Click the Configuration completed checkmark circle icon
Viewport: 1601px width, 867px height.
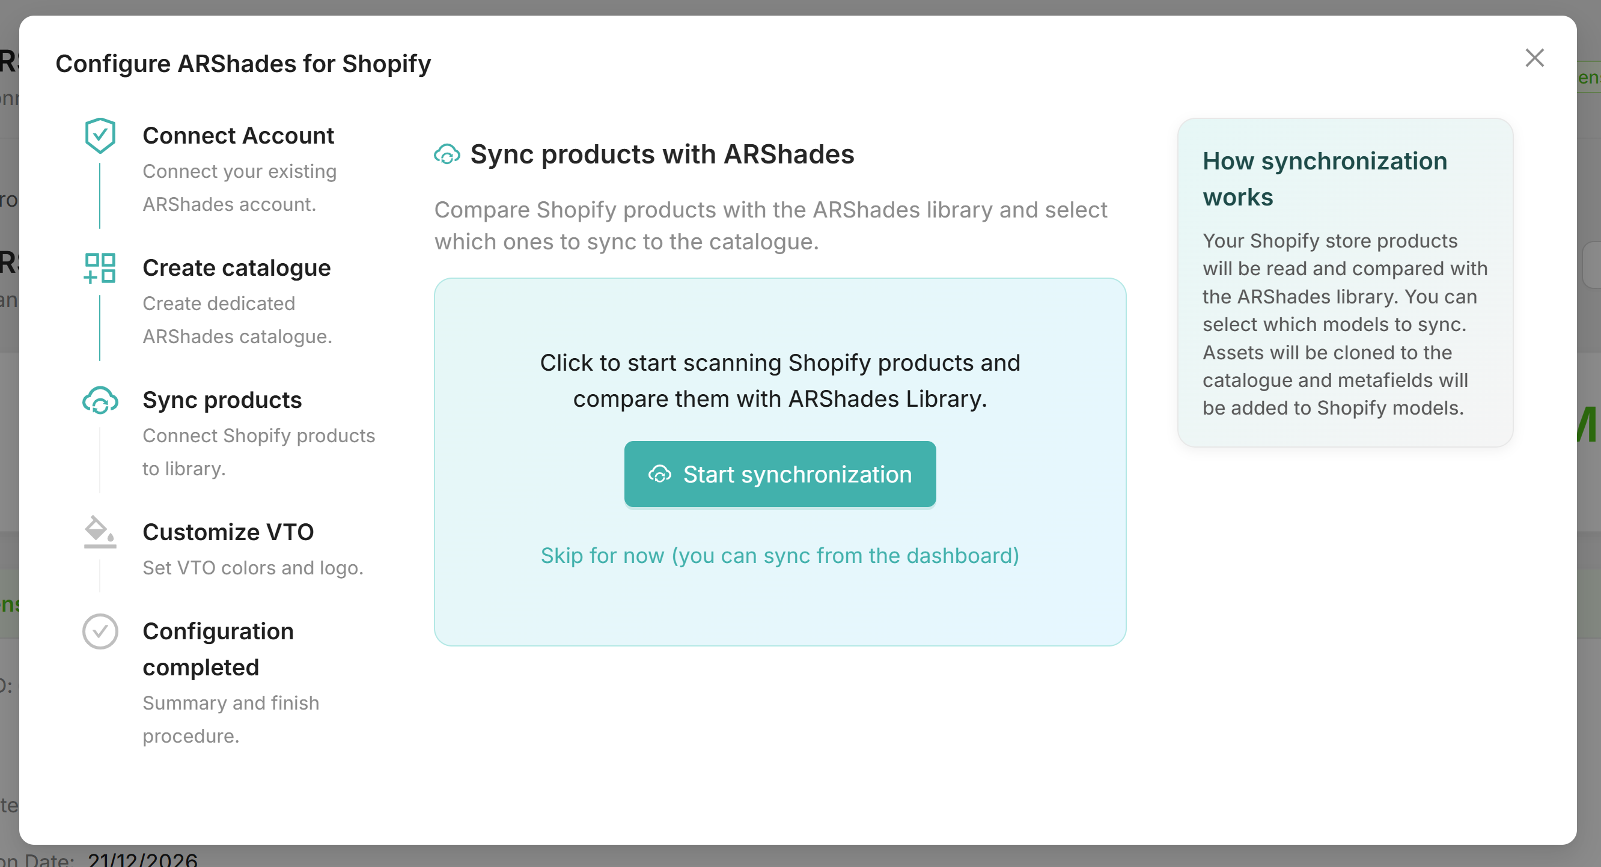click(100, 631)
